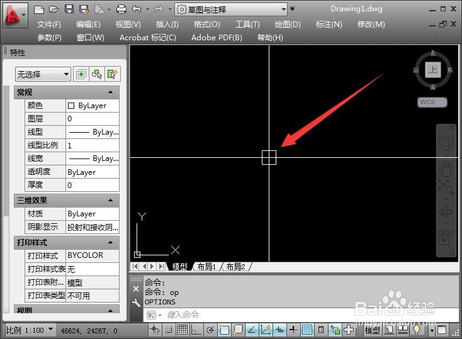This screenshot has width=462, height=339.
Task: Toggle the PICKADD value button in properties
Action: click(x=81, y=74)
